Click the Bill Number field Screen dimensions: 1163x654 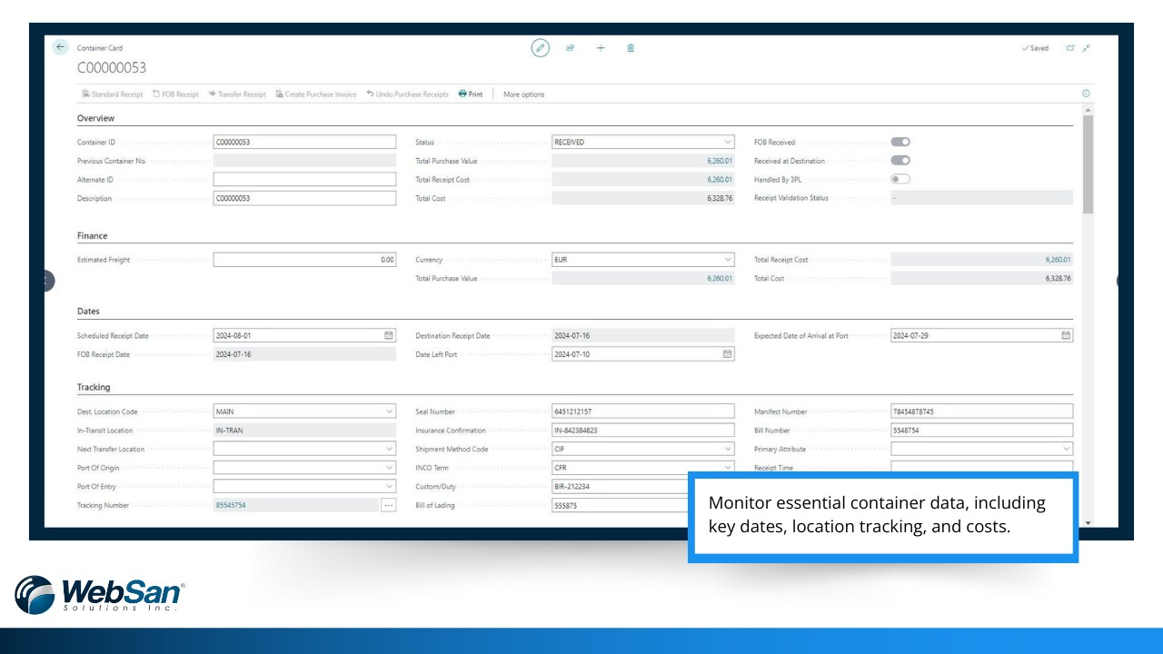pyautogui.click(x=981, y=431)
